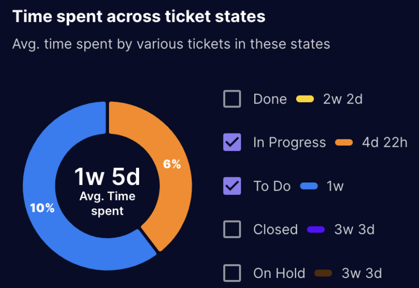Screen dimensions: 419x288
Task: Click the Avg. Time spent subtitle text
Action: pyautogui.click(x=108, y=202)
